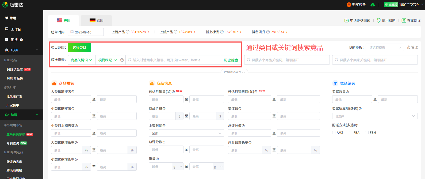Click the help icon next to 小类BSR排名

click(73, 109)
